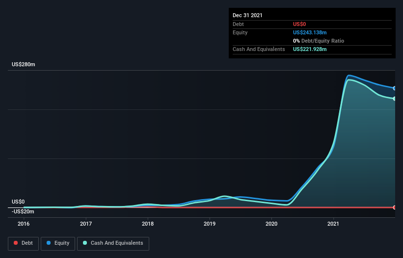Click the blue Equity endpoint marker

(x=395, y=88)
